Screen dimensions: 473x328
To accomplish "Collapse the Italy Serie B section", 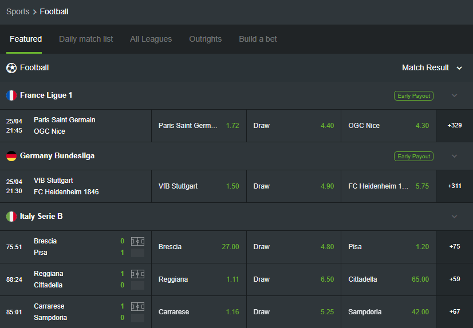I will 454,217.
